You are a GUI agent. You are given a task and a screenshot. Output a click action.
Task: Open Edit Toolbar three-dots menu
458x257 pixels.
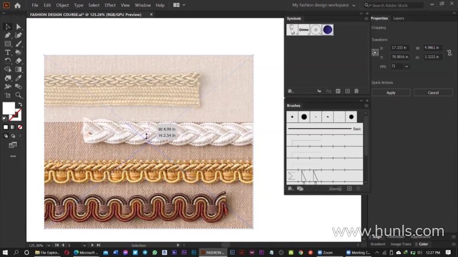coord(13,156)
